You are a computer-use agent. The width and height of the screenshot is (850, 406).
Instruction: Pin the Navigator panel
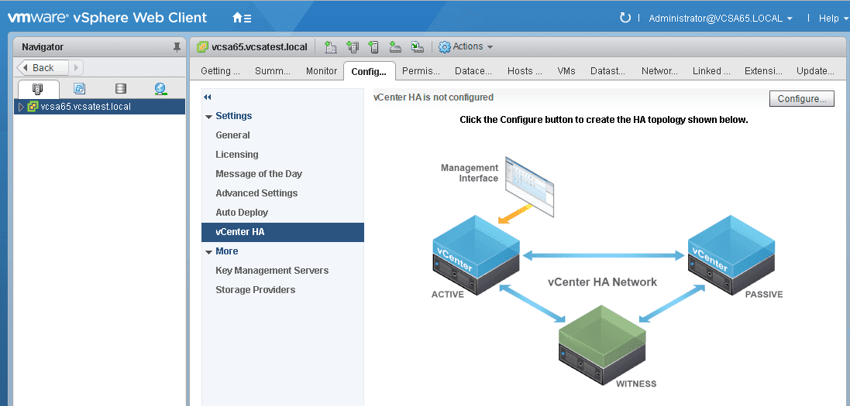pyautogui.click(x=177, y=48)
